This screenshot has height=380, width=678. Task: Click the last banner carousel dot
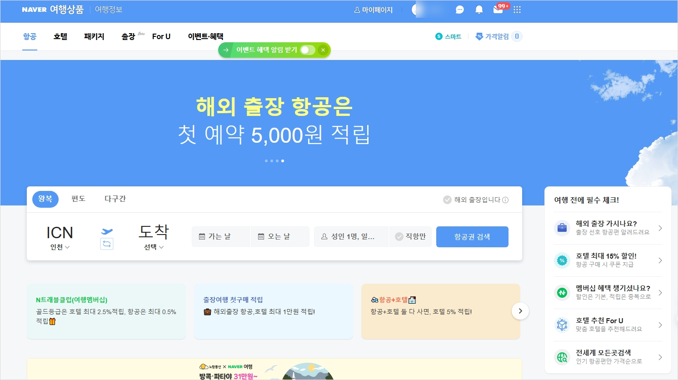pyautogui.click(x=283, y=161)
